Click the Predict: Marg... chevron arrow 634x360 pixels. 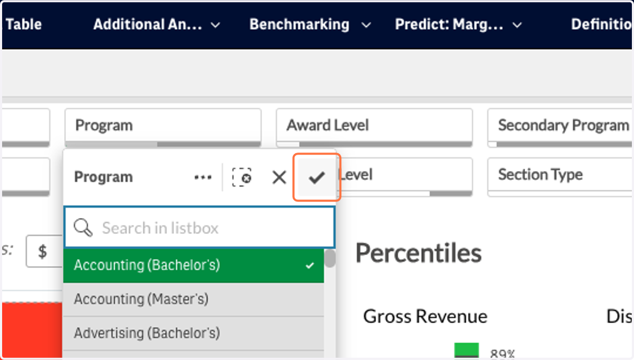pyautogui.click(x=517, y=25)
